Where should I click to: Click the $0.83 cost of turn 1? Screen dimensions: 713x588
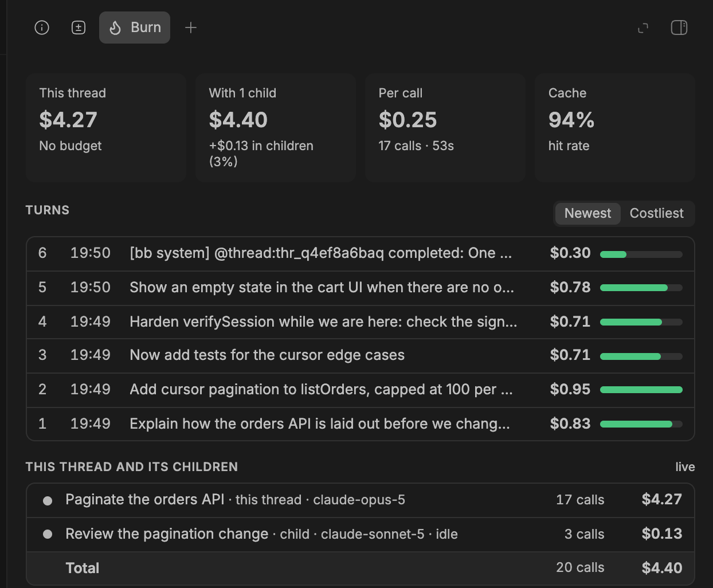tap(570, 424)
